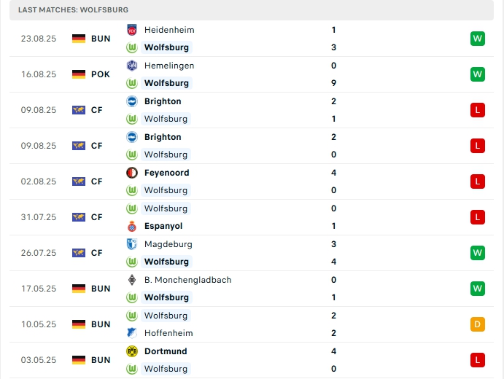
Task: Click the BUN label on 17.05.25 row
Action: point(101,289)
